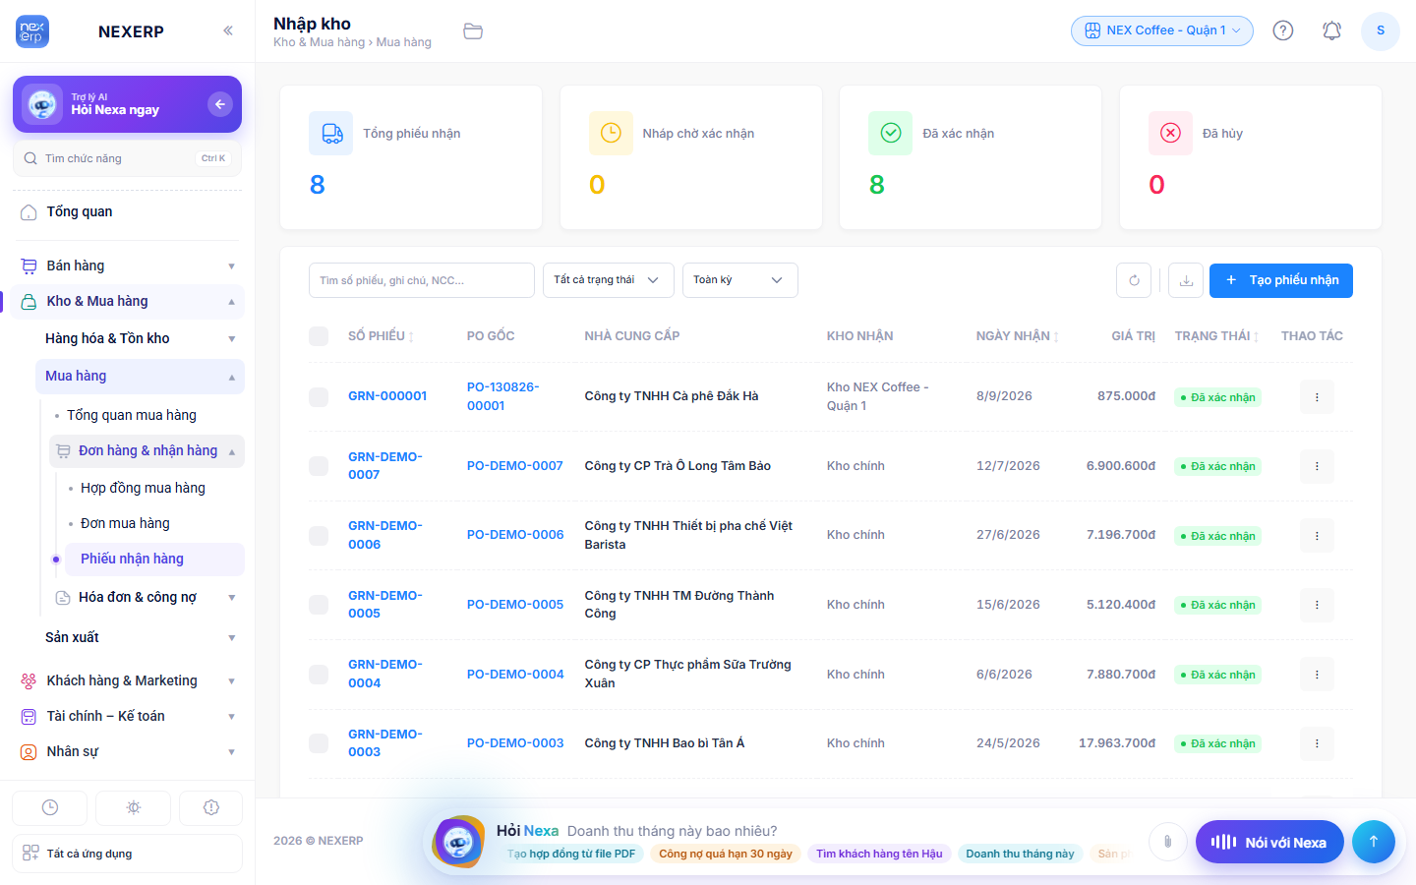Click the attachment paperclip icon in Nexa bar
The width and height of the screenshot is (1416, 885).
coord(1167,842)
